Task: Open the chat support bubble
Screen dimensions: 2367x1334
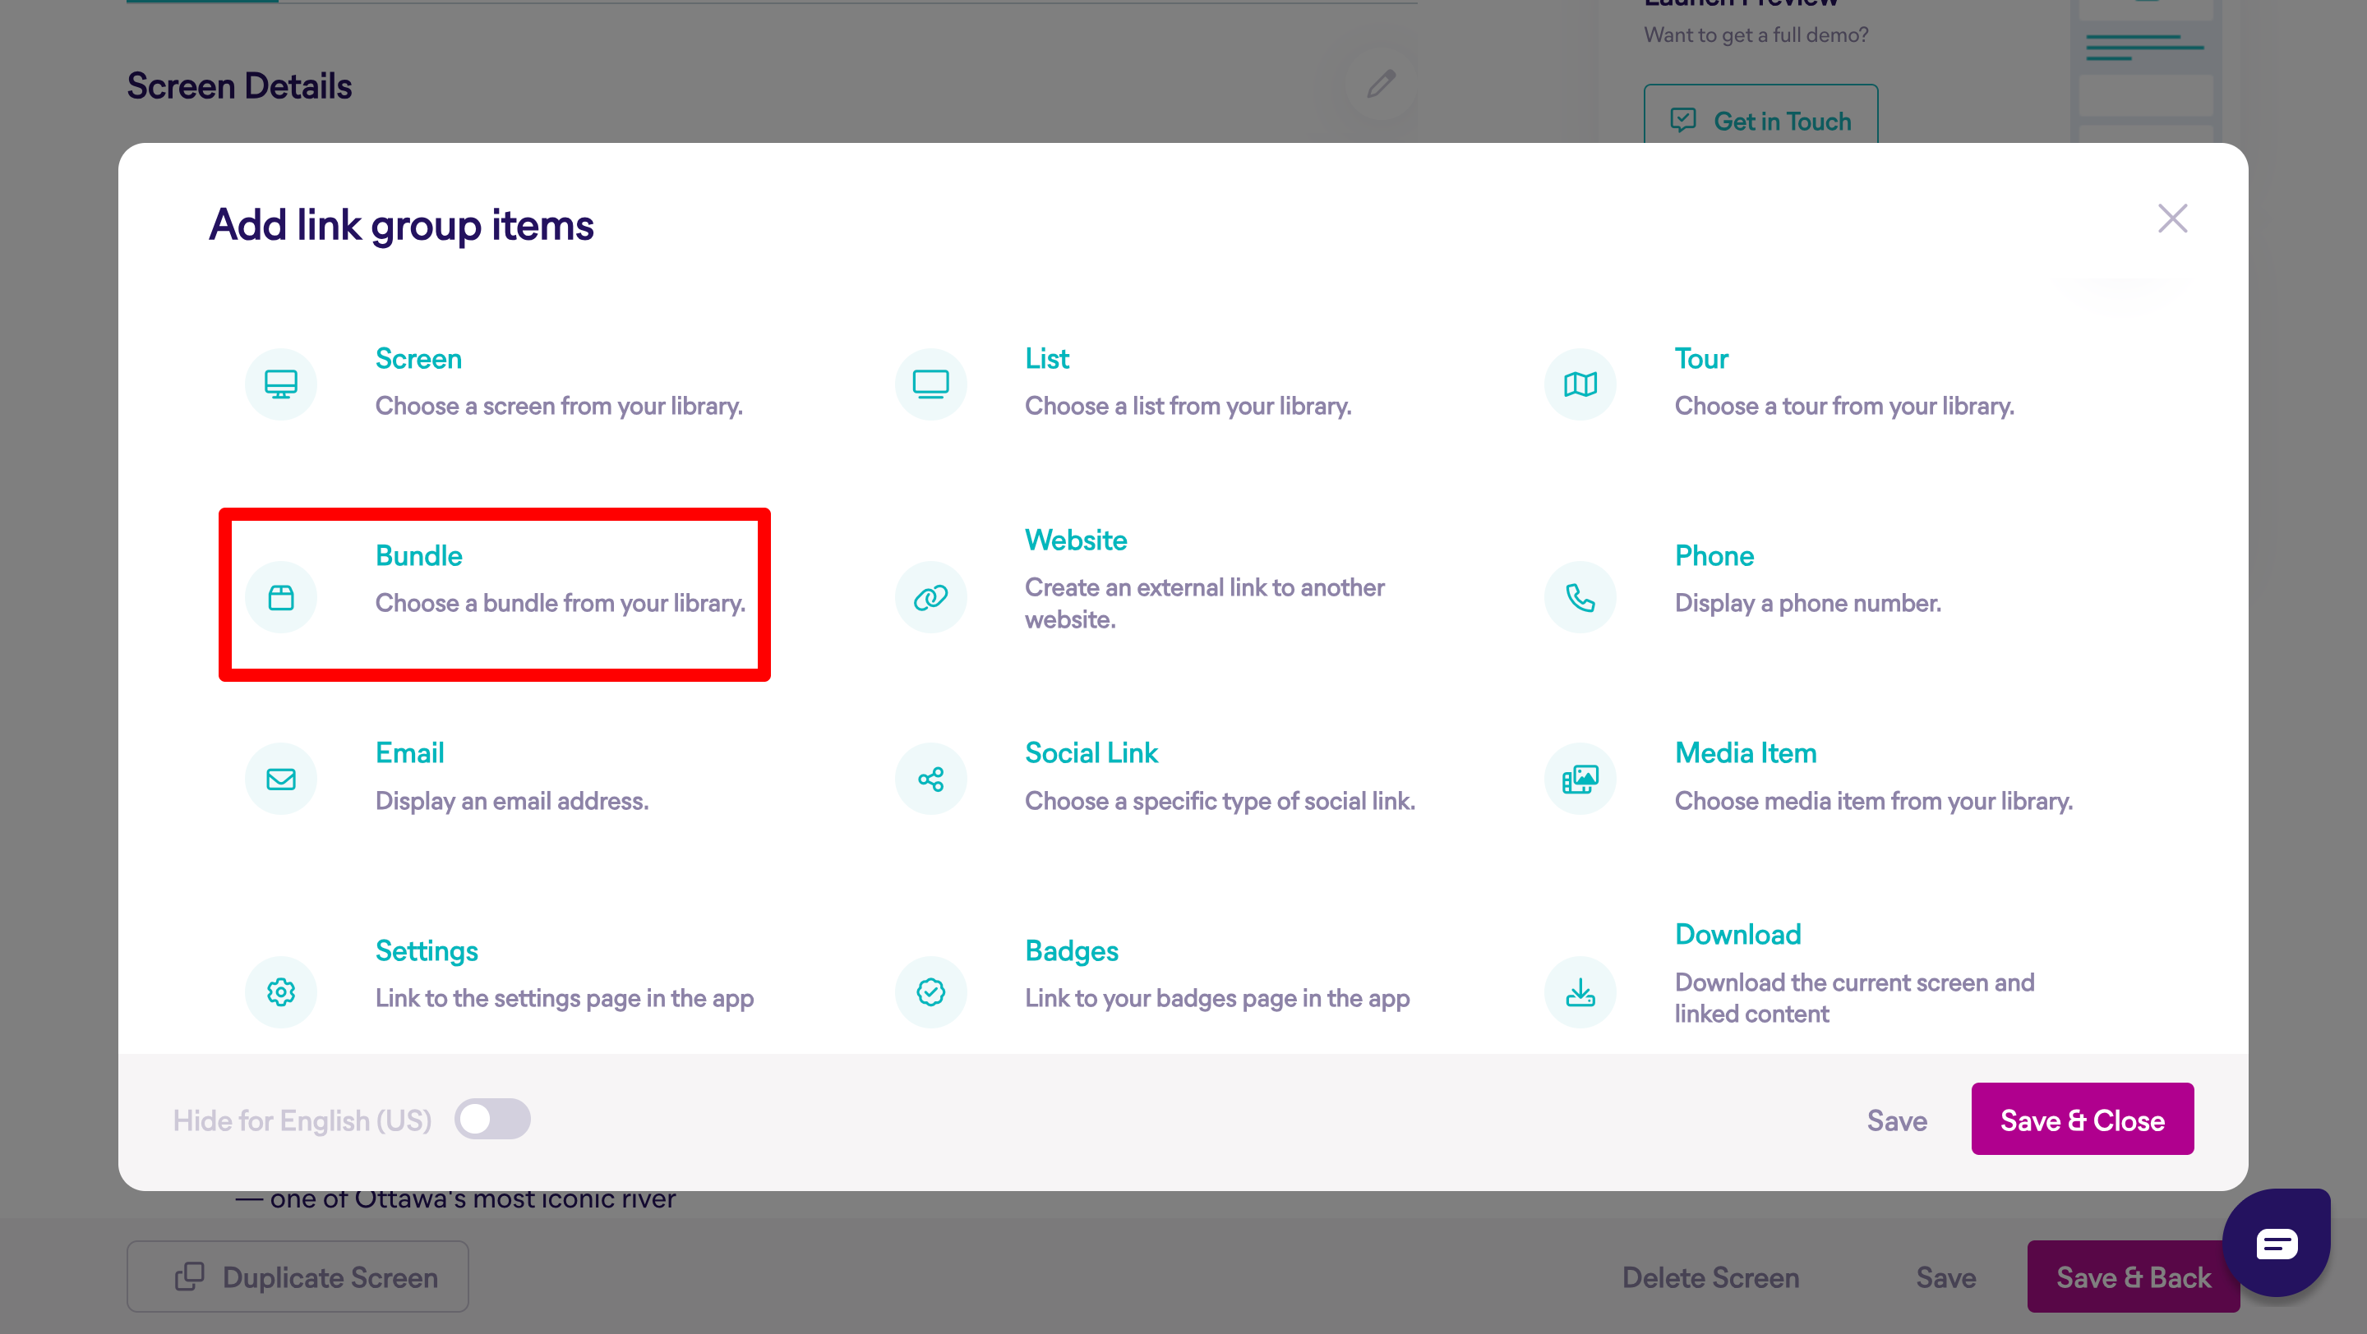Action: click(2276, 1243)
